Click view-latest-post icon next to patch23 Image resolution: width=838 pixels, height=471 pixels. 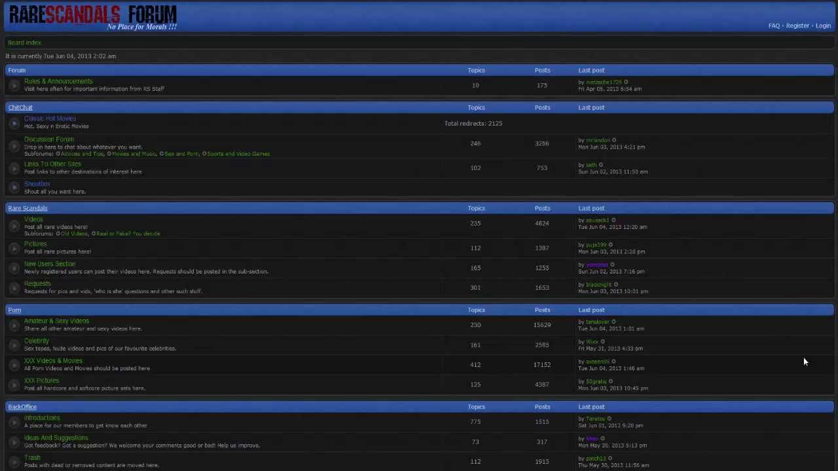coord(610,459)
